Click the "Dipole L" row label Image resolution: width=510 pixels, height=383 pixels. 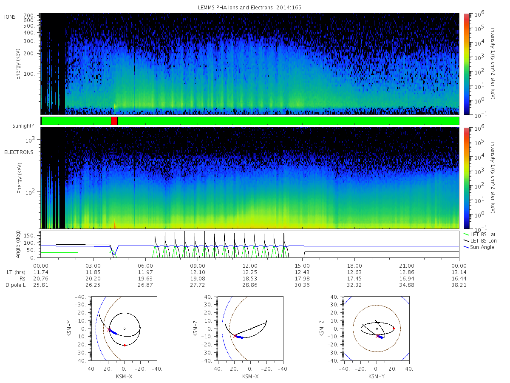click(x=15, y=285)
